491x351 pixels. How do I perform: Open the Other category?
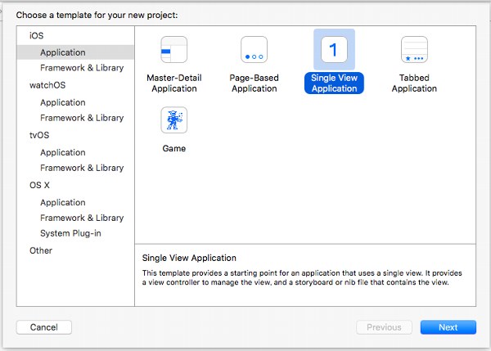(41, 250)
